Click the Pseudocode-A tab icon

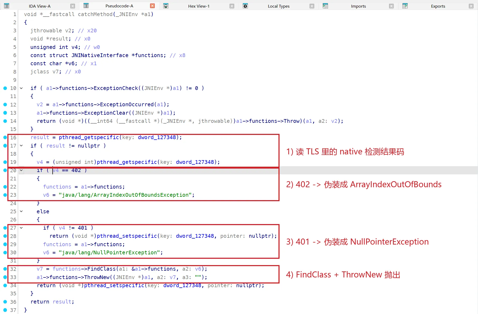[86, 6]
